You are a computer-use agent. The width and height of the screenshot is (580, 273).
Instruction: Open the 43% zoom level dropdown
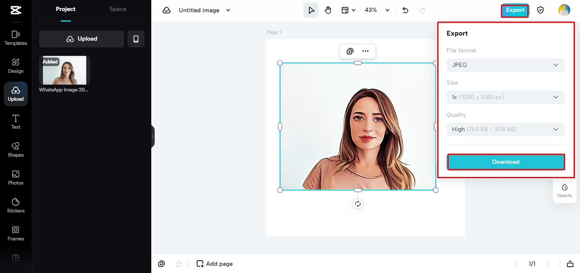tap(377, 10)
